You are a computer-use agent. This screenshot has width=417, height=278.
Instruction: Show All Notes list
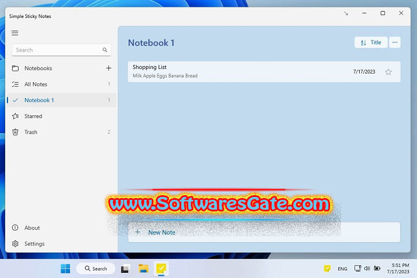(x=61, y=85)
